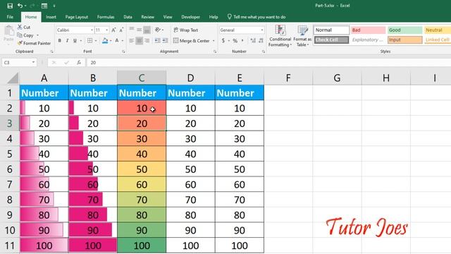Increase font size
Image resolution: width=451 pixels, height=254 pixels.
click(113, 30)
